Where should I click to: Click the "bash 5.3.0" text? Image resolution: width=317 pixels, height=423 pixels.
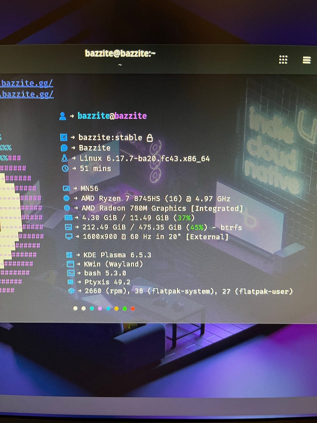tap(105, 273)
